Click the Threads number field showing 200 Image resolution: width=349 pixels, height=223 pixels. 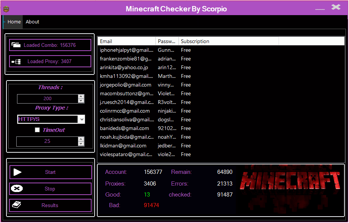(47, 99)
